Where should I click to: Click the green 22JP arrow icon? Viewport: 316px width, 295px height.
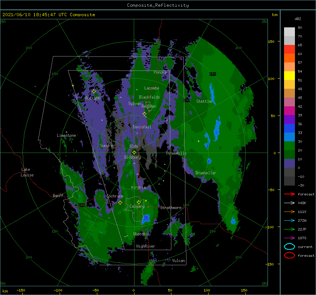point(289,229)
